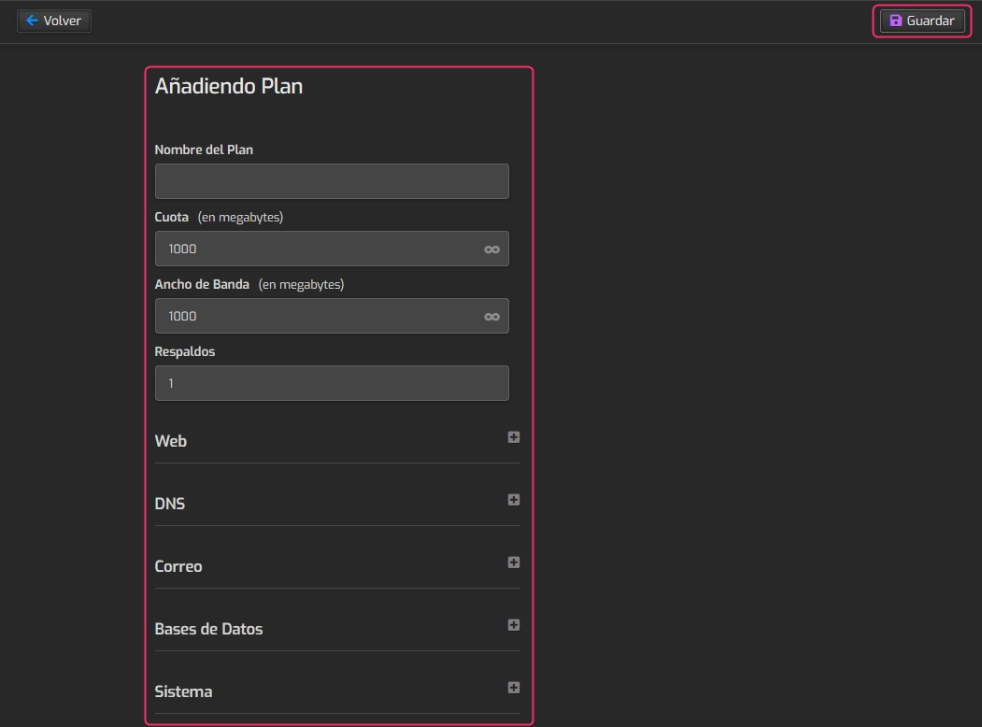Set Ancho de Banda unlimited via infinity icon

(491, 317)
